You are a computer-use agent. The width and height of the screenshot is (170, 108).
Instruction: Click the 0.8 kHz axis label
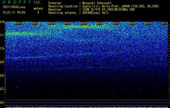pyautogui.click(x=2, y=76)
